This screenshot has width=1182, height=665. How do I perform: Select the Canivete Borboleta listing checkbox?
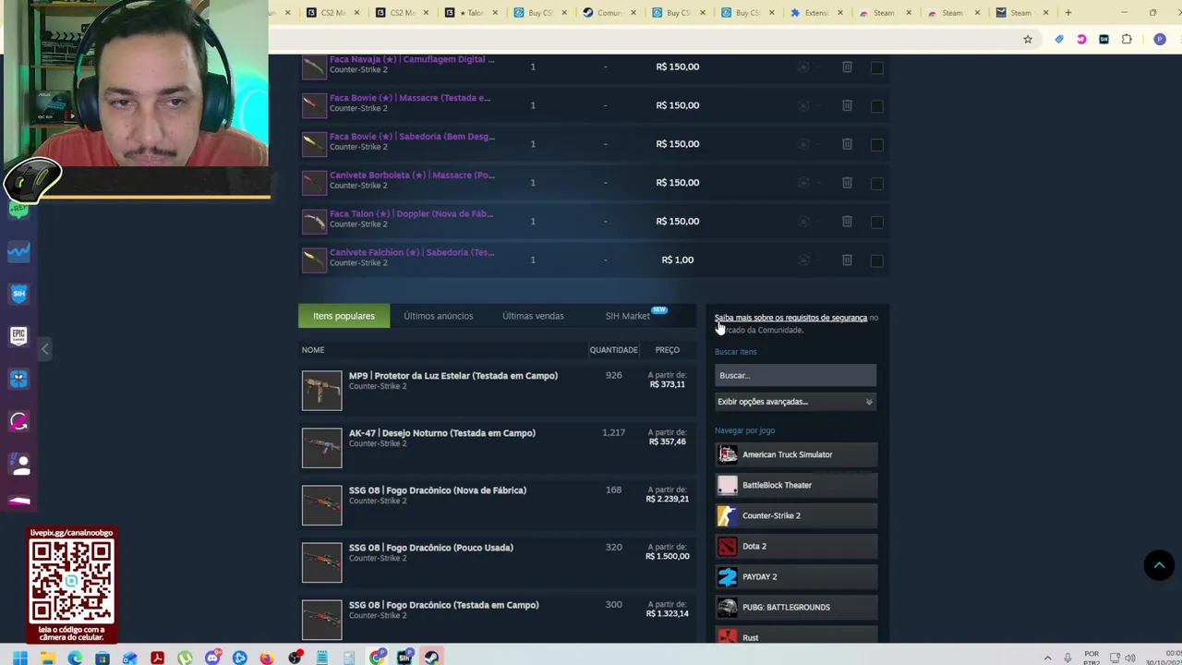pos(876,184)
